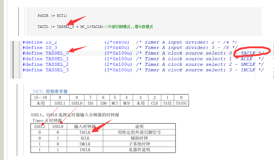274x160 pixels.
Task: Click the sentence 'SSEL1、SSEL0 选择定时器输入分频器的时钟源'
Action: click(x=75, y=115)
